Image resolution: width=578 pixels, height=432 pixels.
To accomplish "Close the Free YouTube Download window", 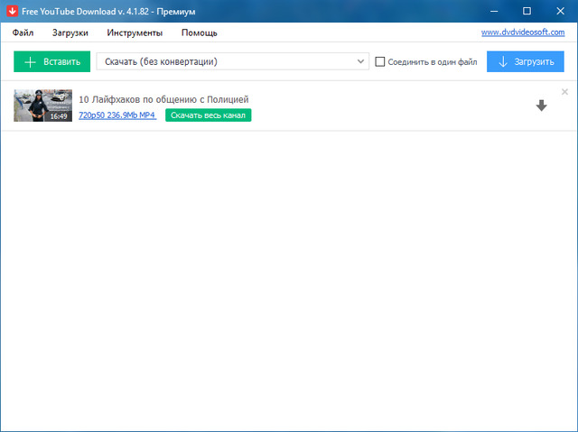I will [560, 10].
